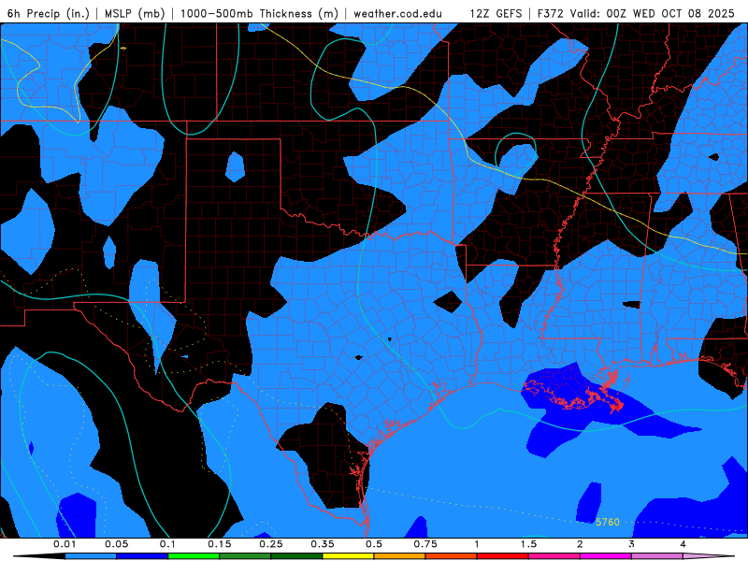Click the magenta 2–3 legend swatch

[x=606, y=556]
